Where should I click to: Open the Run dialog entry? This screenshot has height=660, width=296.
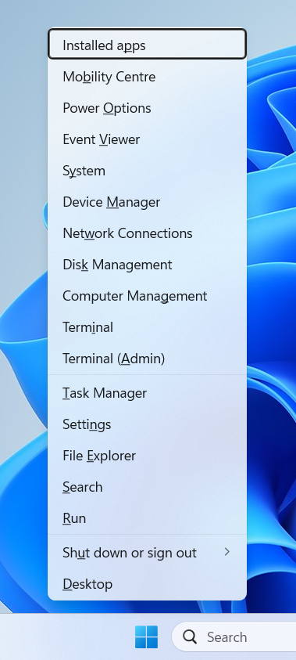click(x=147, y=518)
